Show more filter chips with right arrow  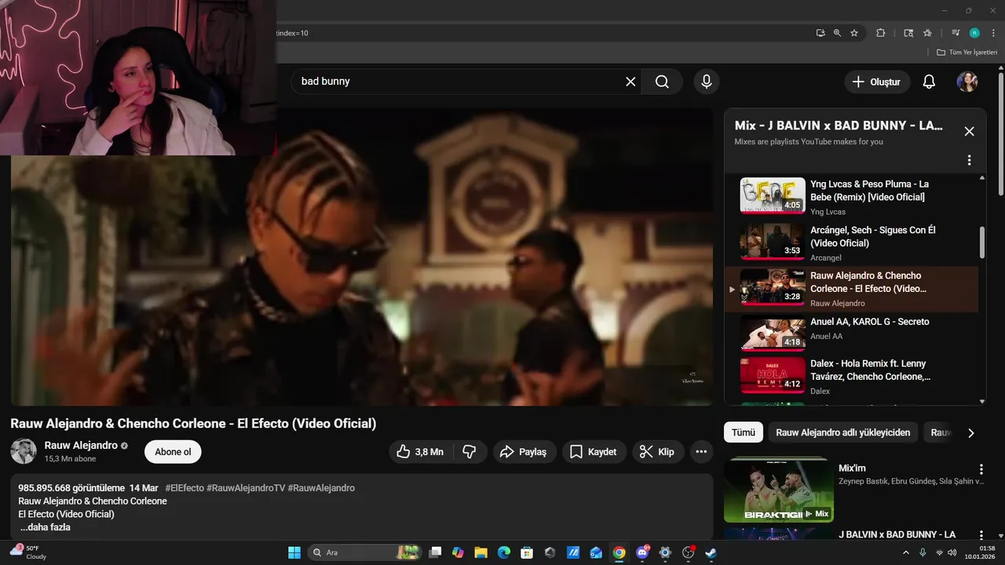970,432
